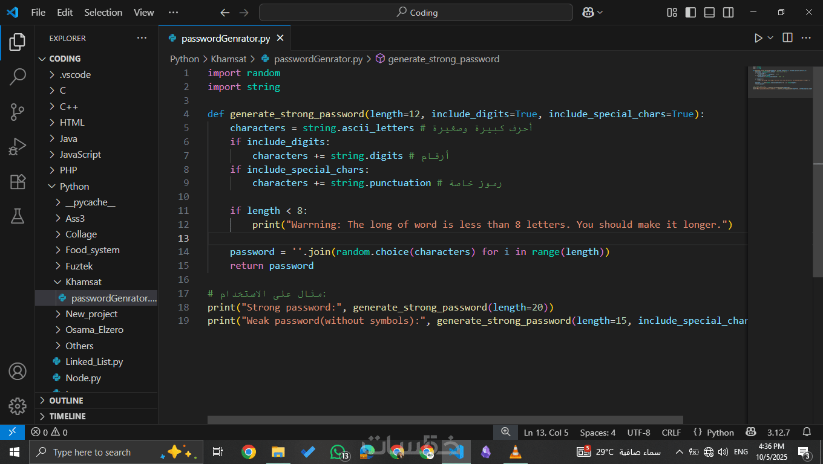The width and height of the screenshot is (823, 464).
Task: Open the Testing flask view
Action: coord(18,216)
